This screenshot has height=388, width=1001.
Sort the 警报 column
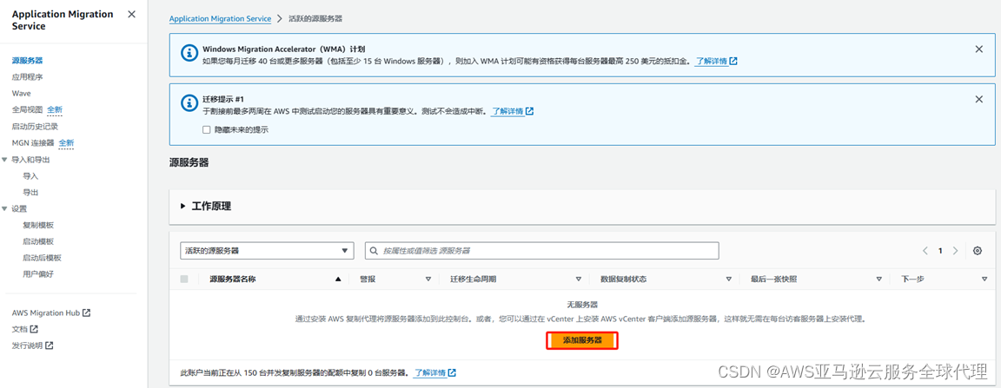point(428,279)
